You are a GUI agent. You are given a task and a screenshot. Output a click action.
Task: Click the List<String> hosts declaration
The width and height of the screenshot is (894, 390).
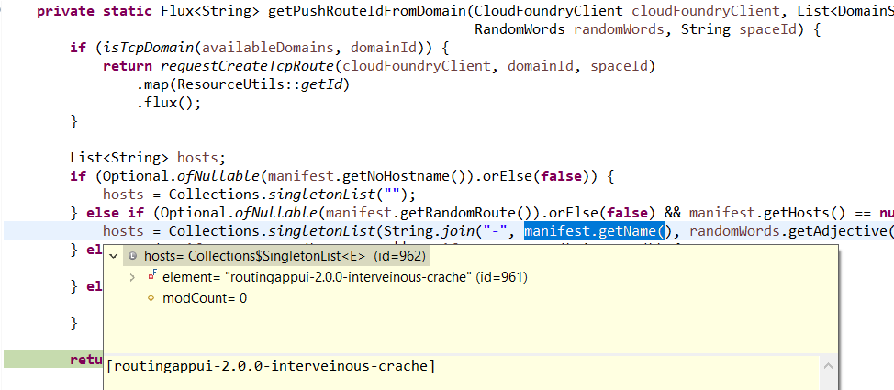pos(149,157)
